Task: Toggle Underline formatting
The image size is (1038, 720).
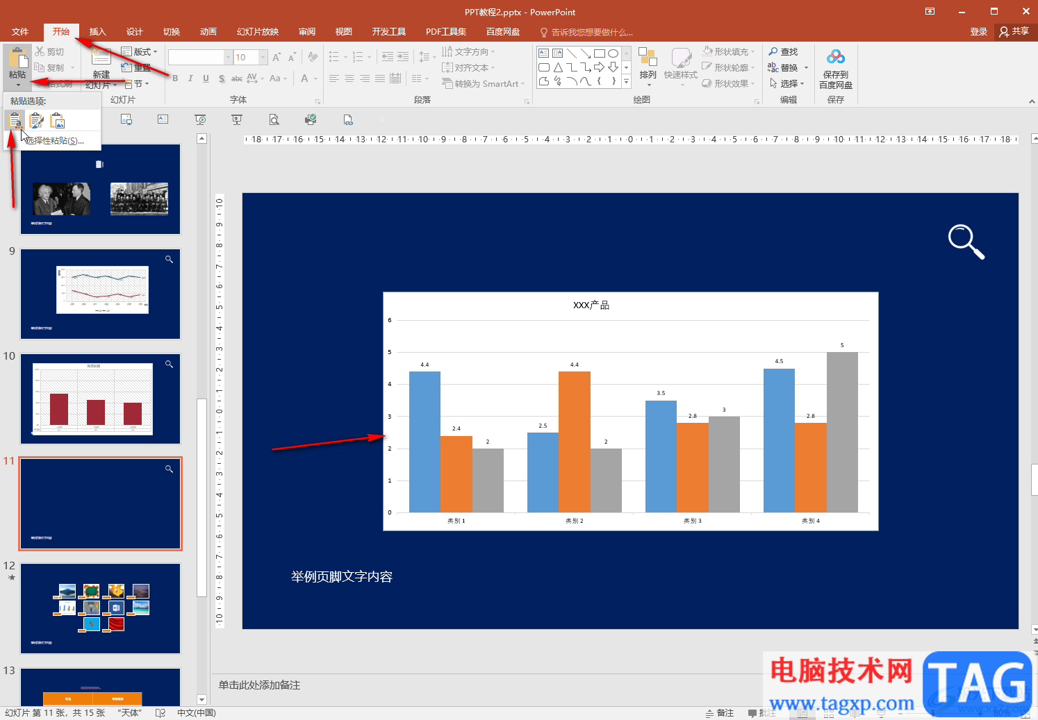Action: [x=206, y=78]
